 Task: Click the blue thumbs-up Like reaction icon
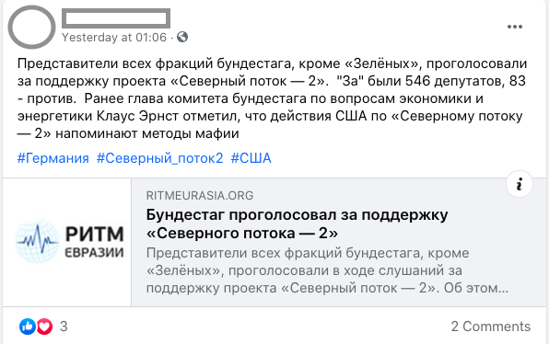(x=27, y=327)
